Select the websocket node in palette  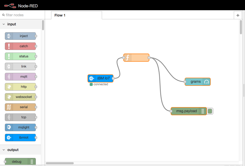point(20,97)
